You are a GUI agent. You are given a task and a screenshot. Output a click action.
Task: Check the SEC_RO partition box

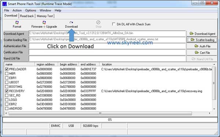(7, 95)
